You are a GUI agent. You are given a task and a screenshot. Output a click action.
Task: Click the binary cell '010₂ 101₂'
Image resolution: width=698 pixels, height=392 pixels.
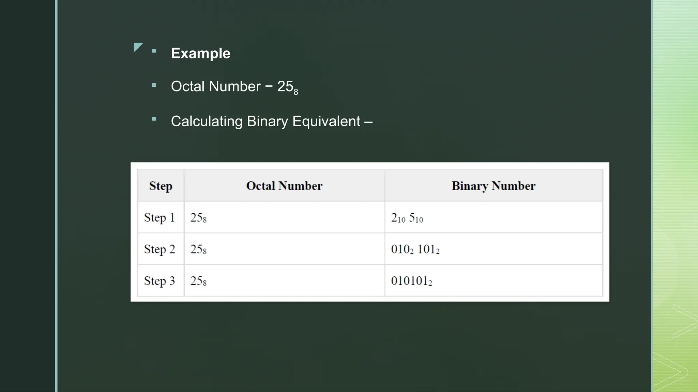415,249
